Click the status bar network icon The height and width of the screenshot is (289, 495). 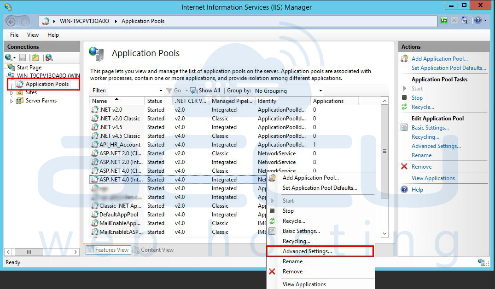point(482,262)
